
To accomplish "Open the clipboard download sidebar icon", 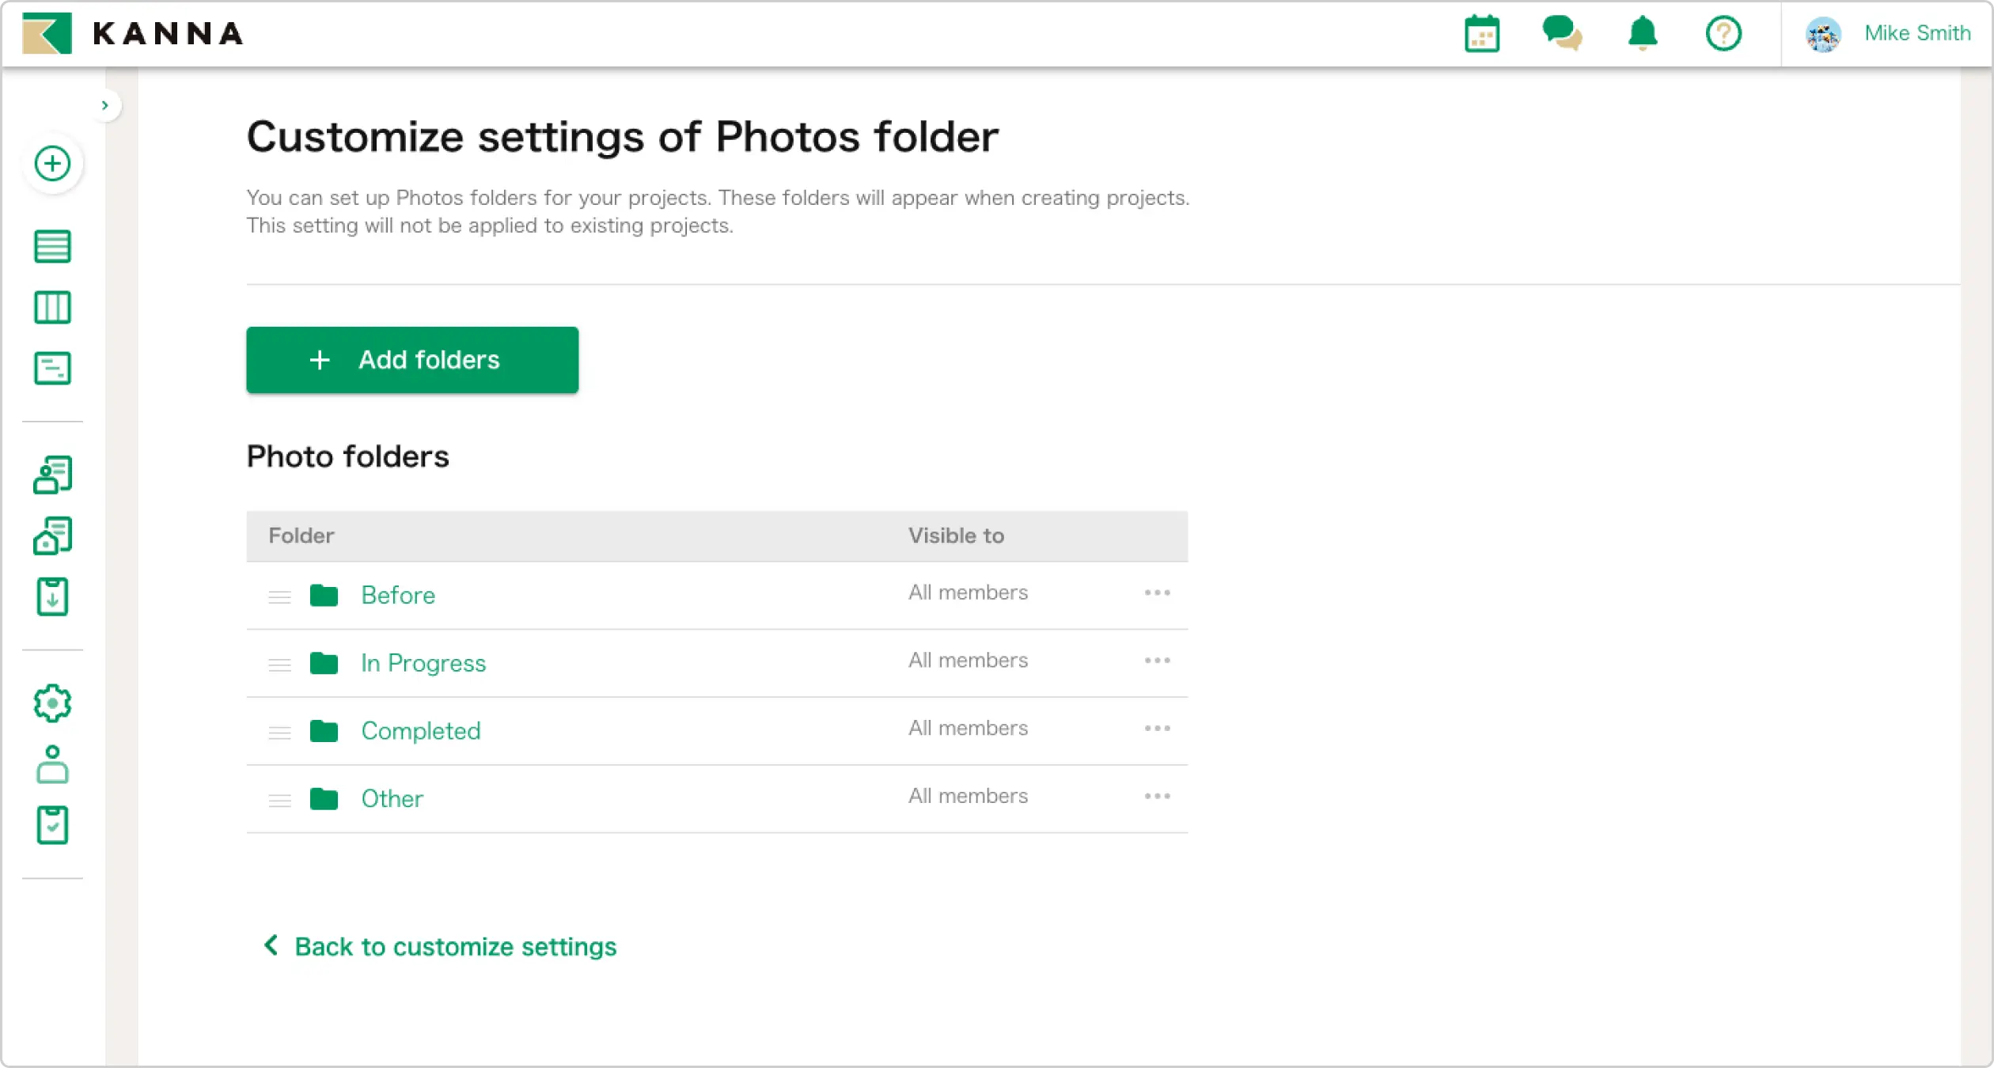I will [53, 596].
